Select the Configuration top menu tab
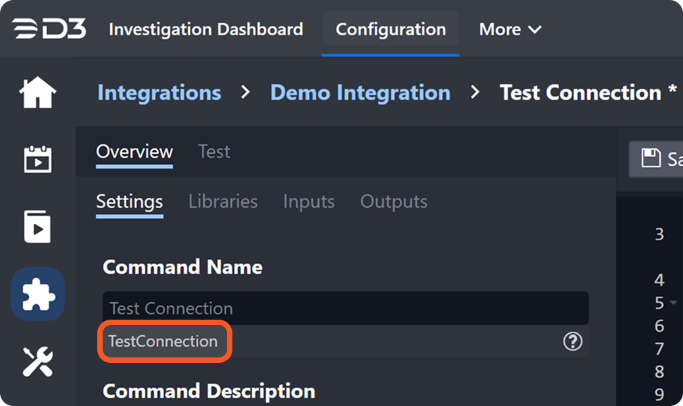The width and height of the screenshot is (683, 406). click(x=390, y=30)
